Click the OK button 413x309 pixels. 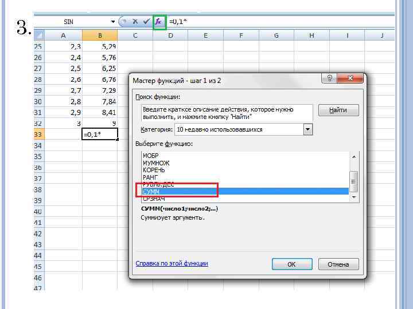click(x=292, y=264)
